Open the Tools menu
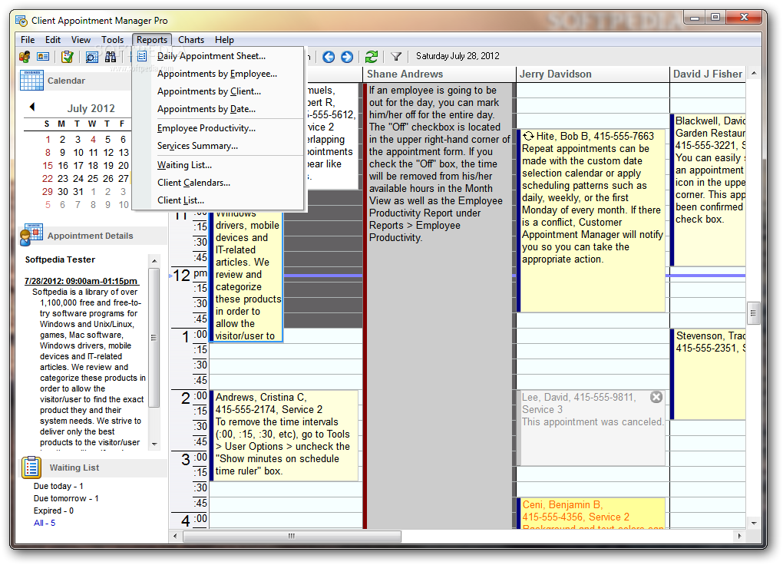 pyautogui.click(x=112, y=40)
